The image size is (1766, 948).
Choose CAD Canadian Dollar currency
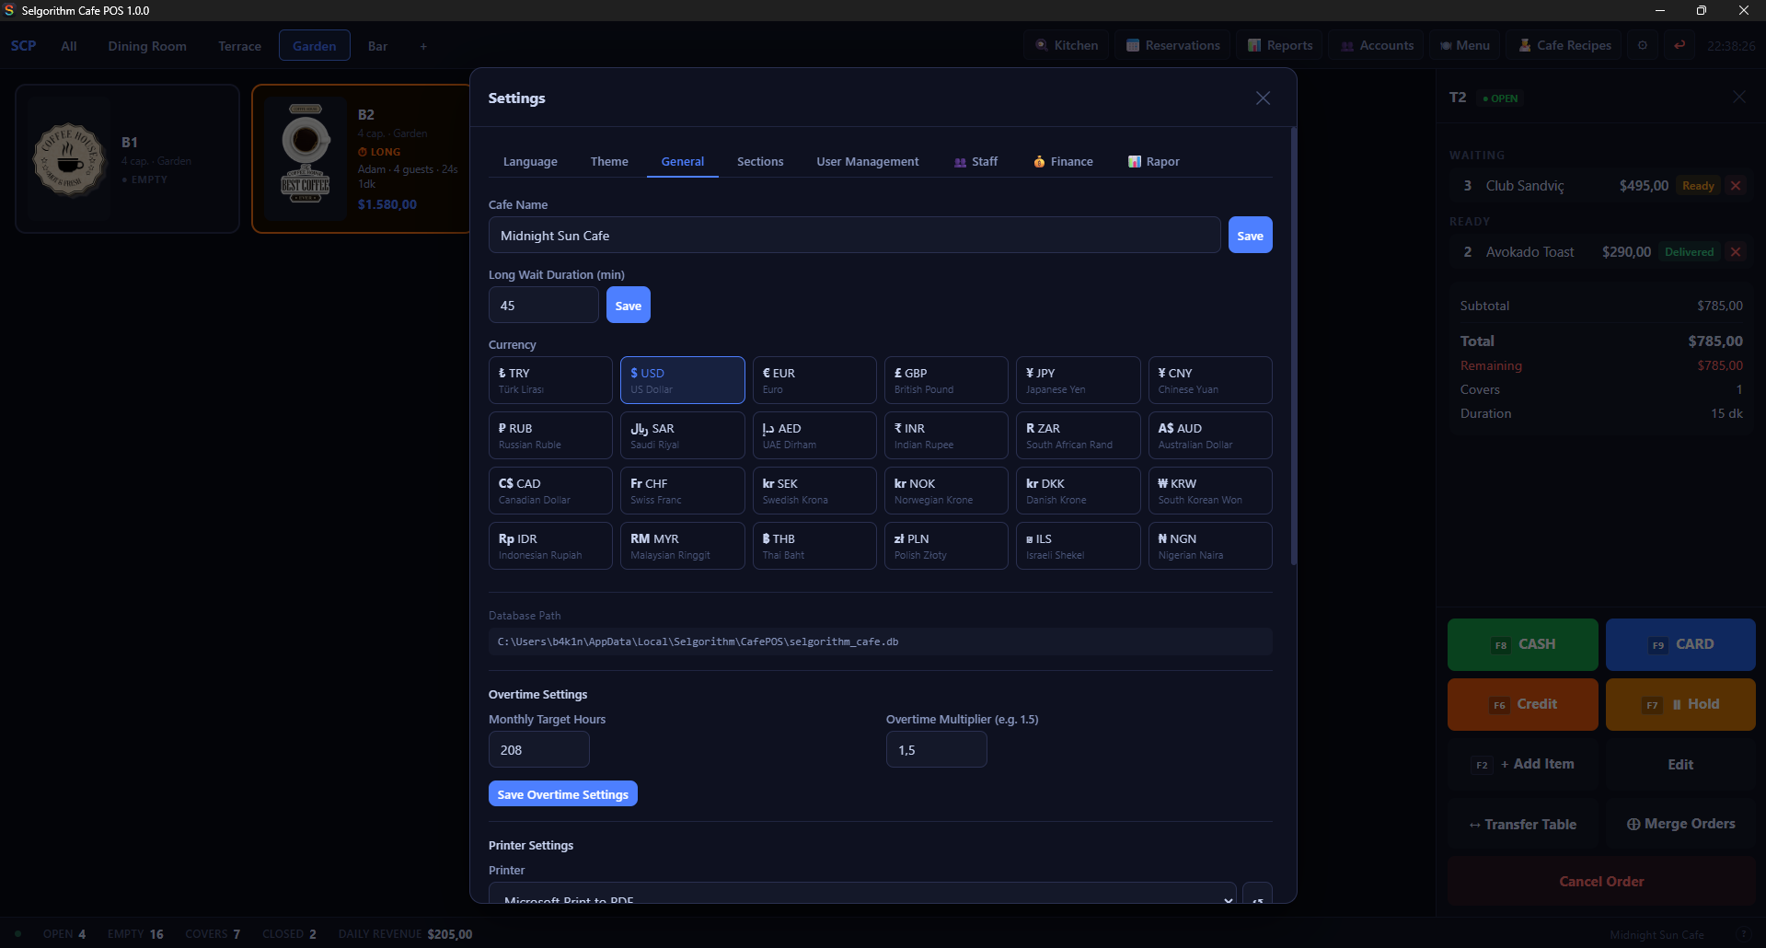[550, 491]
